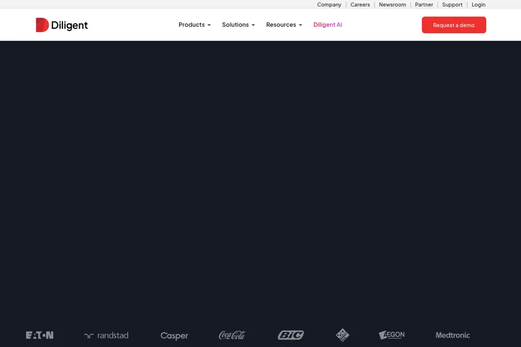Click the Aegon customer logo
Viewport: 521px width, 347px height.
[x=392, y=335]
